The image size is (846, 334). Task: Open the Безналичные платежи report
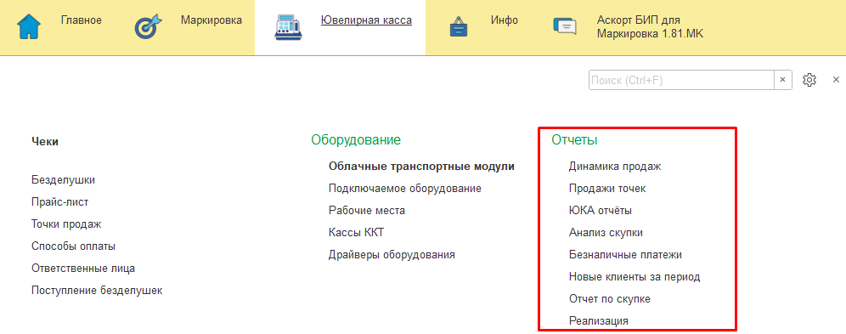point(625,255)
